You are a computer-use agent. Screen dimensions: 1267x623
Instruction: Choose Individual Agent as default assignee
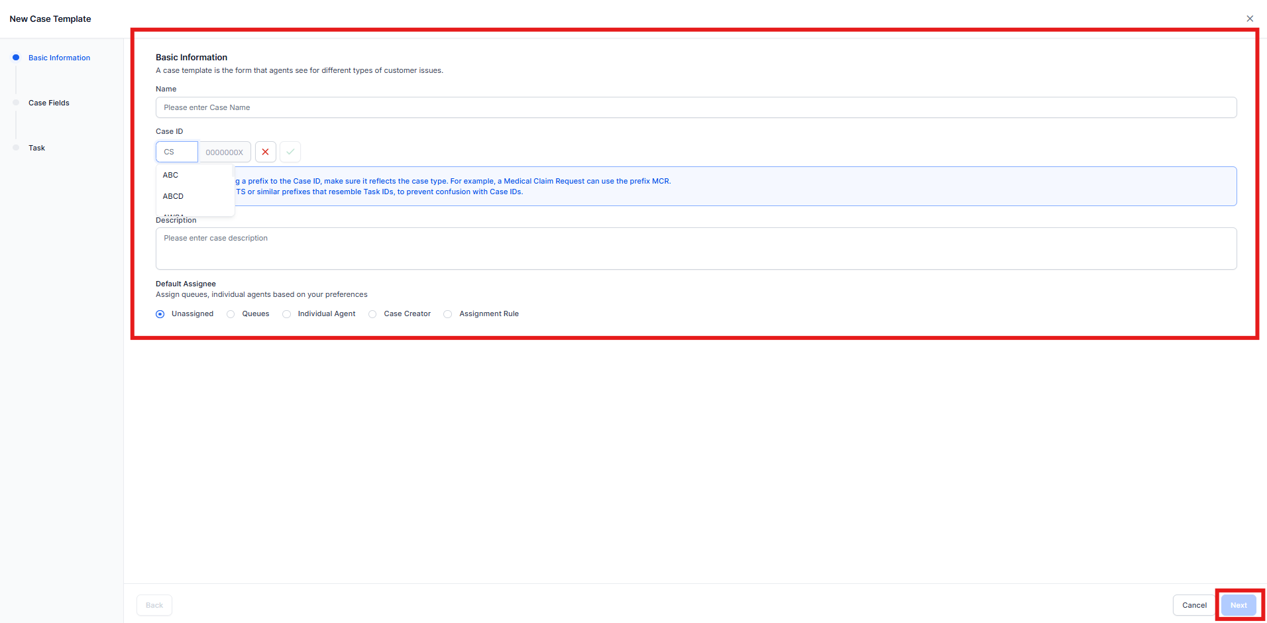(286, 314)
